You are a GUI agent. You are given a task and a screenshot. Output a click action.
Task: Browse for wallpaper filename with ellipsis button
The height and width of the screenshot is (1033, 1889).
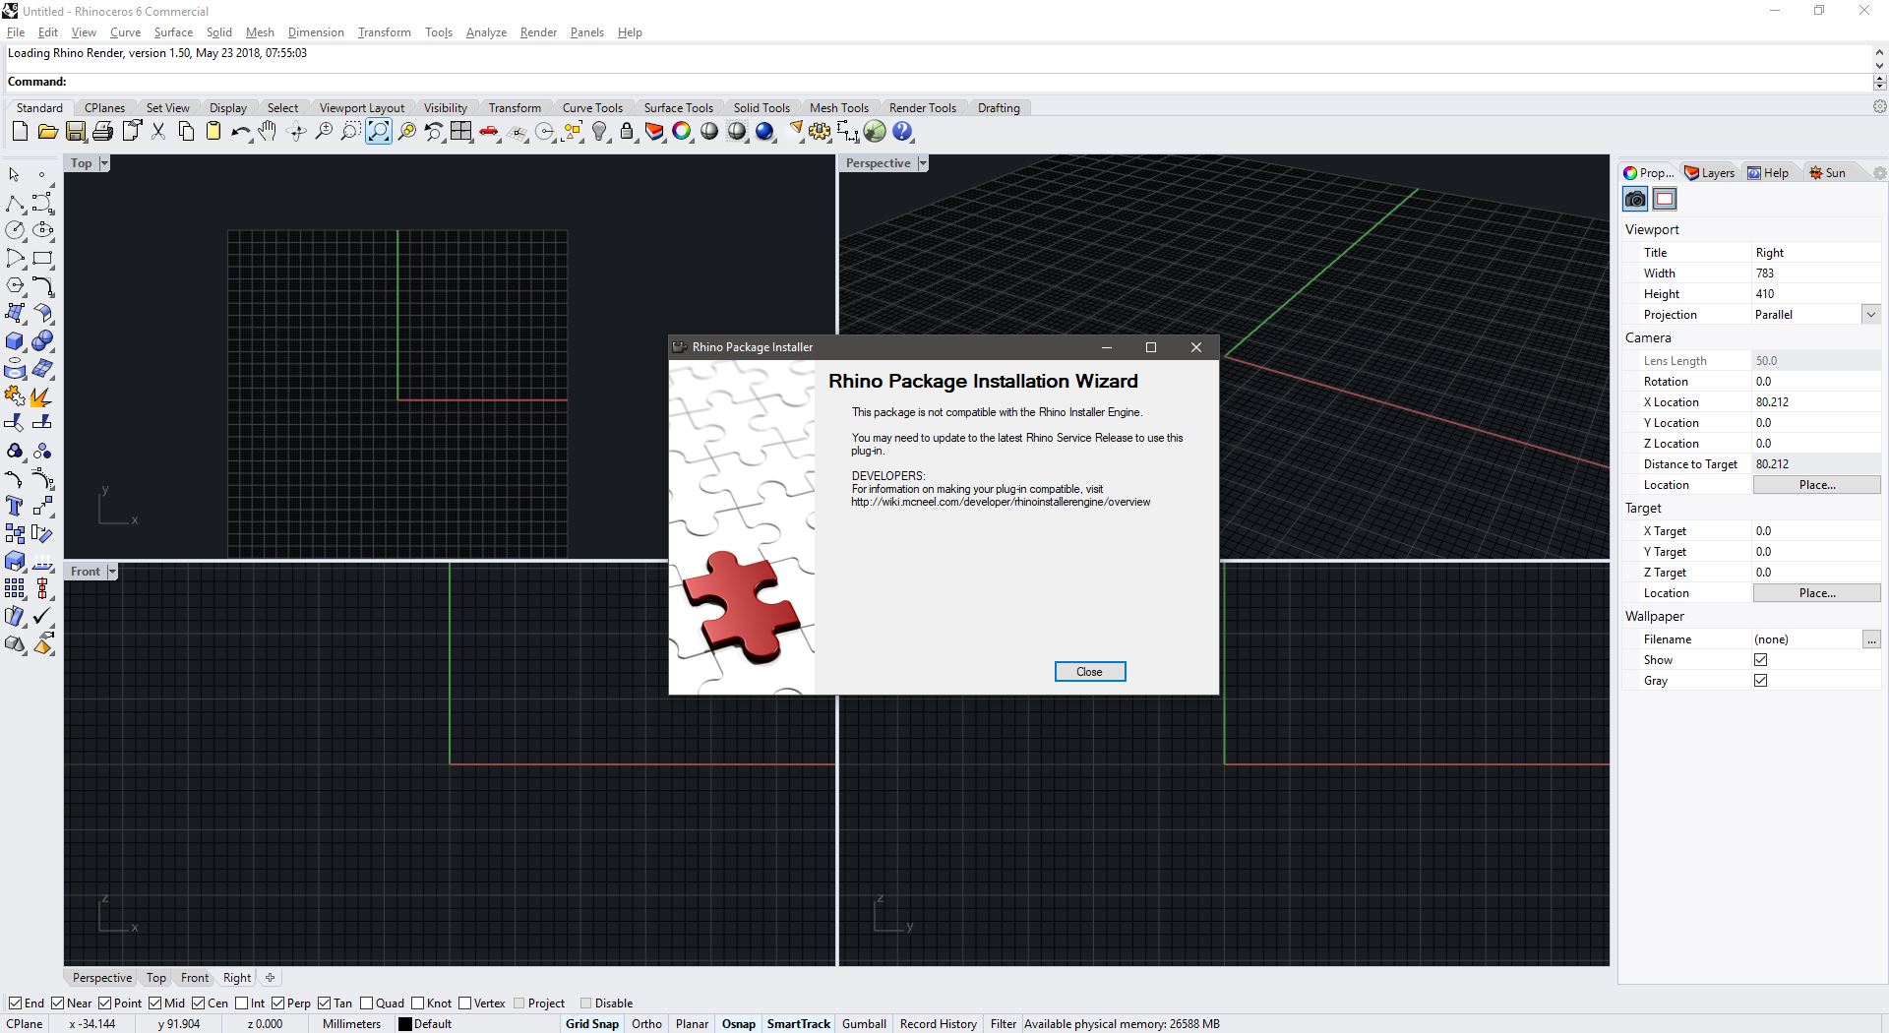click(x=1871, y=639)
